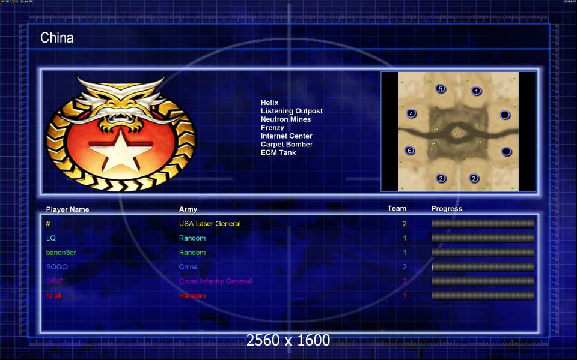Click loading progress bar for LQ
Viewport: 577px width, 360px height.
pyautogui.click(x=483, y=238)
